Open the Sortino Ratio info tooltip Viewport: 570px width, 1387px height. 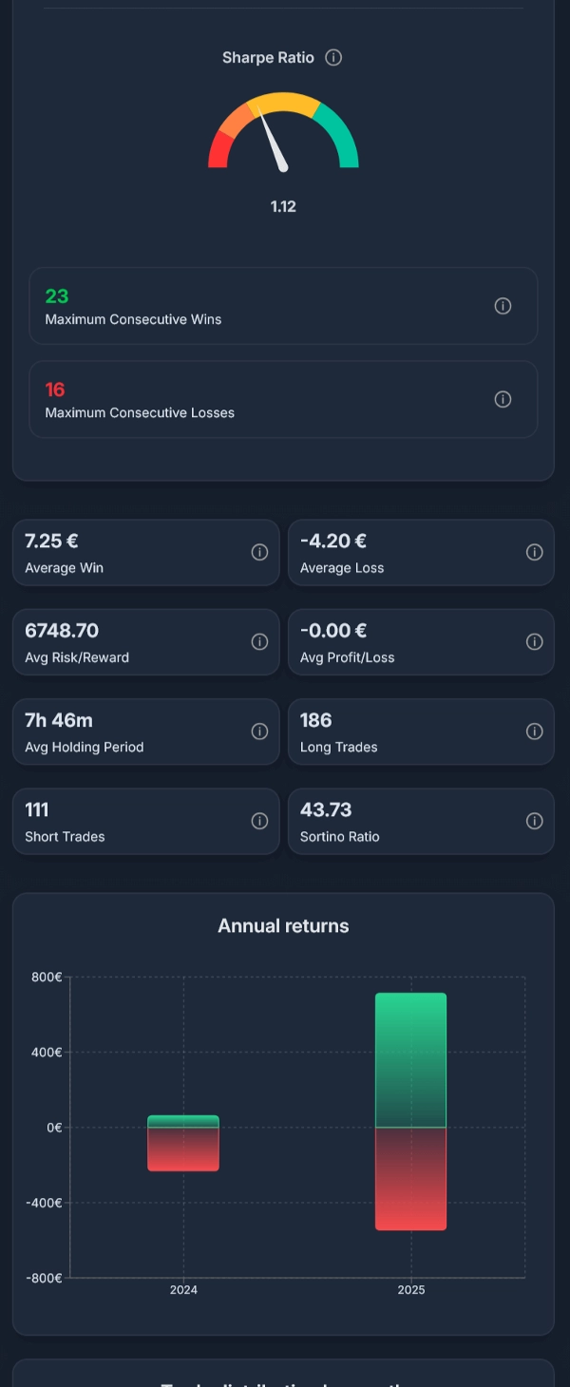click(x=534, y=821)
